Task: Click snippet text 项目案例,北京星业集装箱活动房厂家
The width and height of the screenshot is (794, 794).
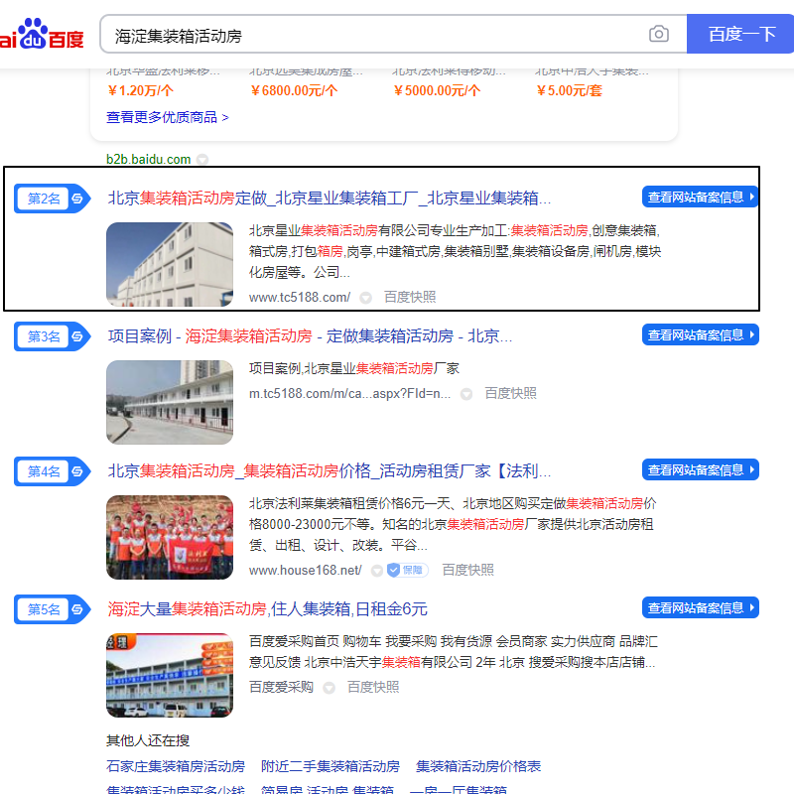Action: click(x=354, y=368)
